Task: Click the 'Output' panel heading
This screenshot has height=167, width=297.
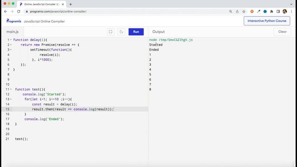Action: tap(158, 32)
